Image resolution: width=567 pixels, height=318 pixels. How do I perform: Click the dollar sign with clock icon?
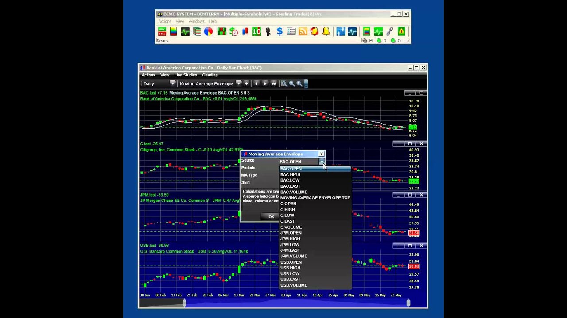click(233, 31)
